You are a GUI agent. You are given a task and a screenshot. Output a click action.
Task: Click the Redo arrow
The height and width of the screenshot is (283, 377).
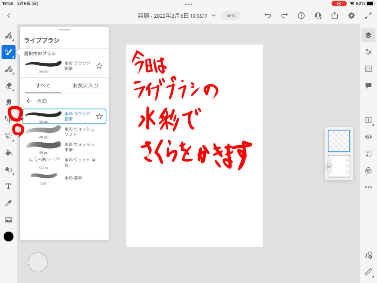(284, 15)
